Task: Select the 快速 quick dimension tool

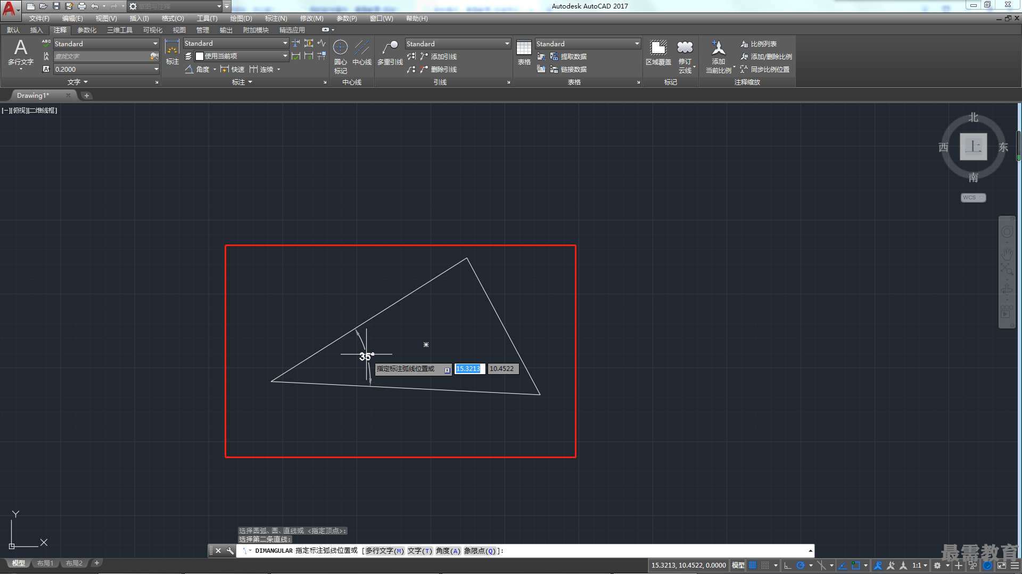Action: tap(233, 70)
